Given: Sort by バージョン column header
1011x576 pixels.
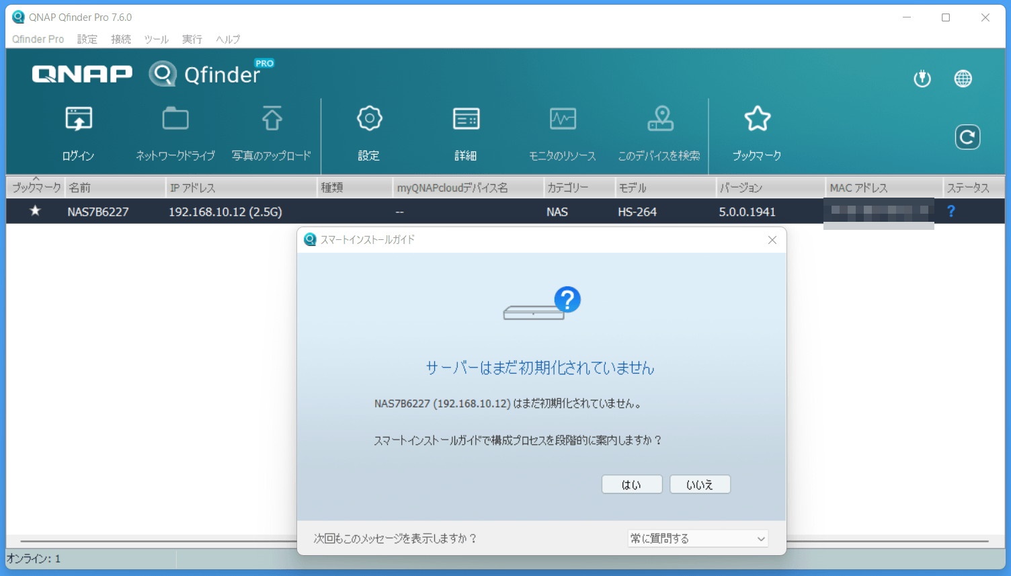Looking at the screenshot, I should [x=770, y=188].
